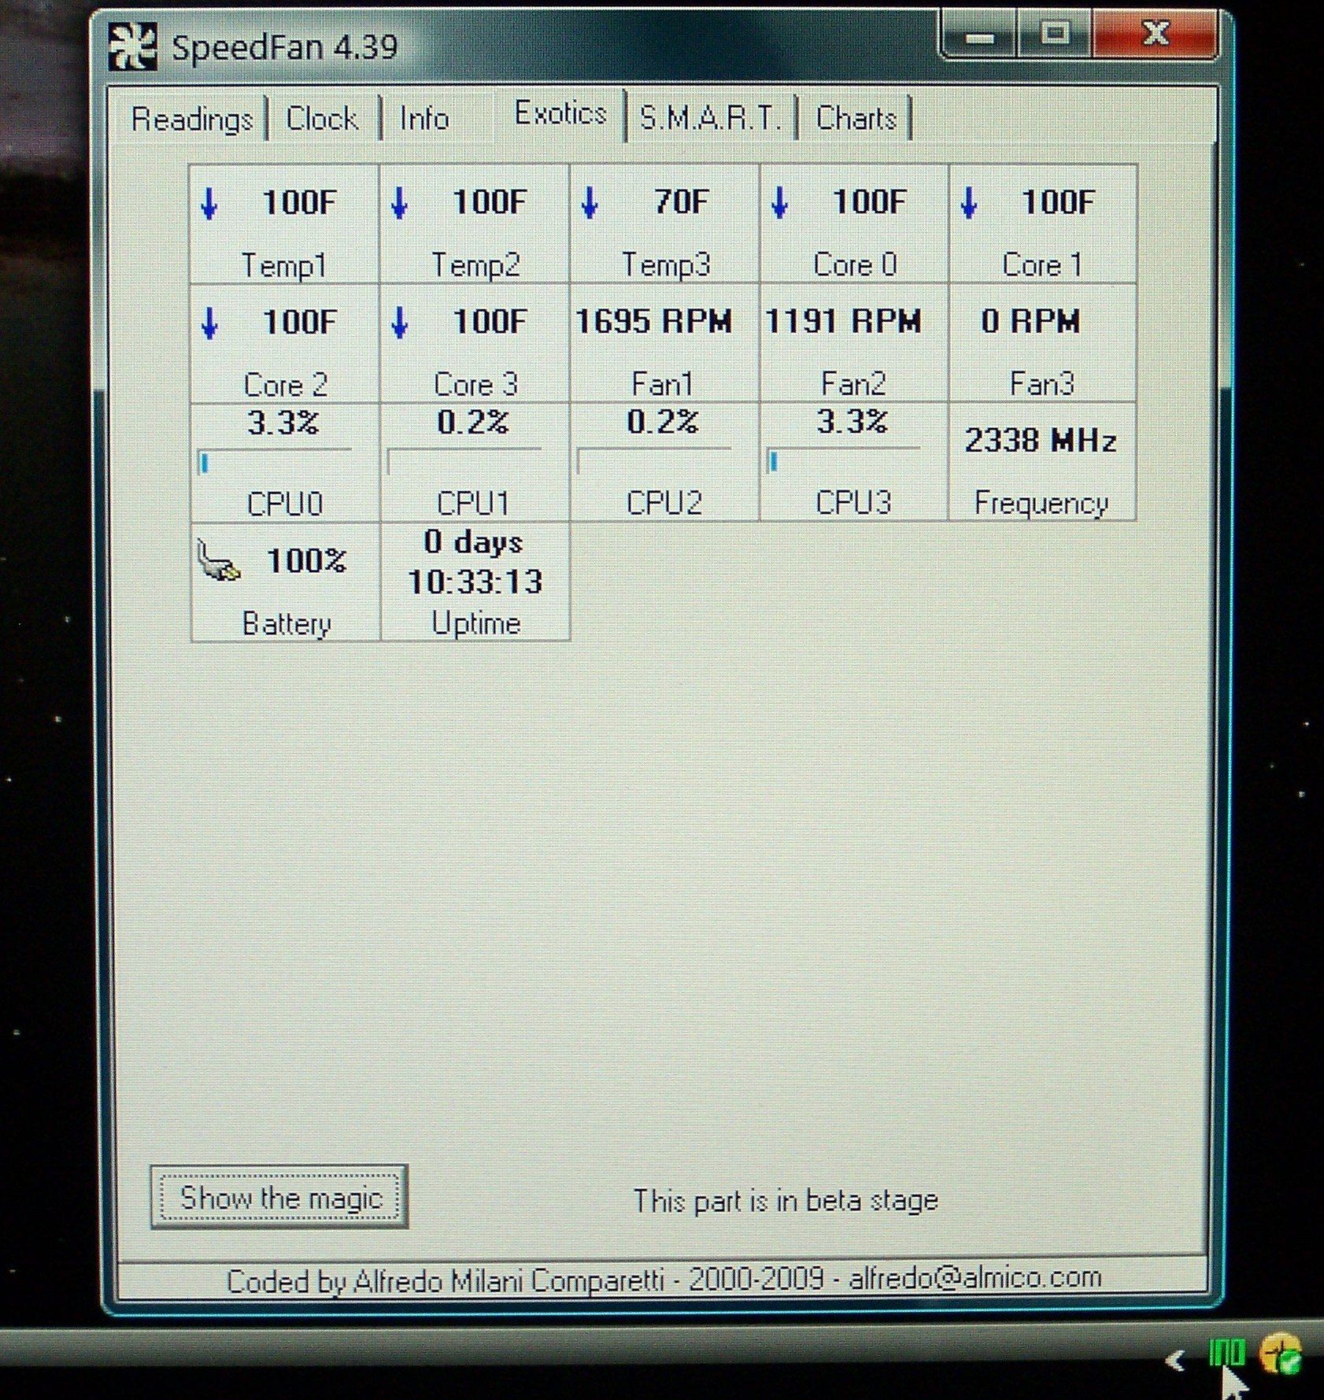Viewport: 1324px width, 1400px height.
Task: Click the Battery plug icon
Action: pos(217,560)
